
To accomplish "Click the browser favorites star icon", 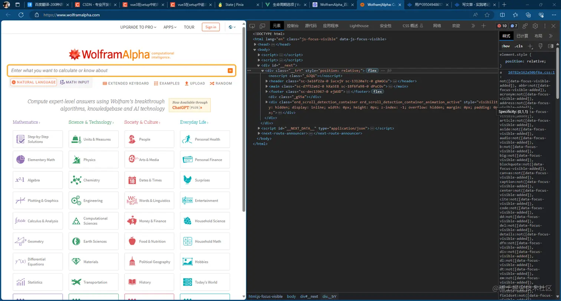I will pos(487,15).
